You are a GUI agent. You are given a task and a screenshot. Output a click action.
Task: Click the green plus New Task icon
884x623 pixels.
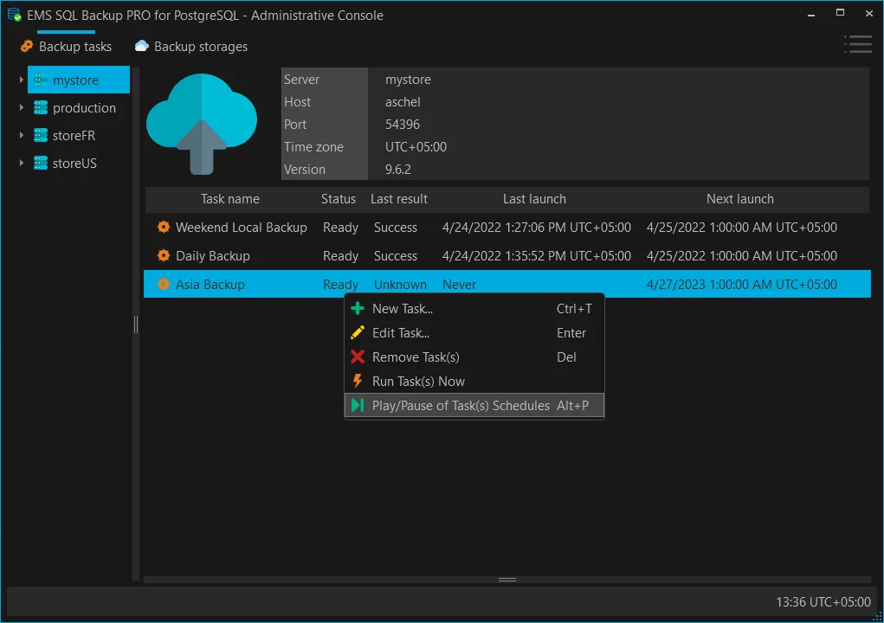click(357, 309)
